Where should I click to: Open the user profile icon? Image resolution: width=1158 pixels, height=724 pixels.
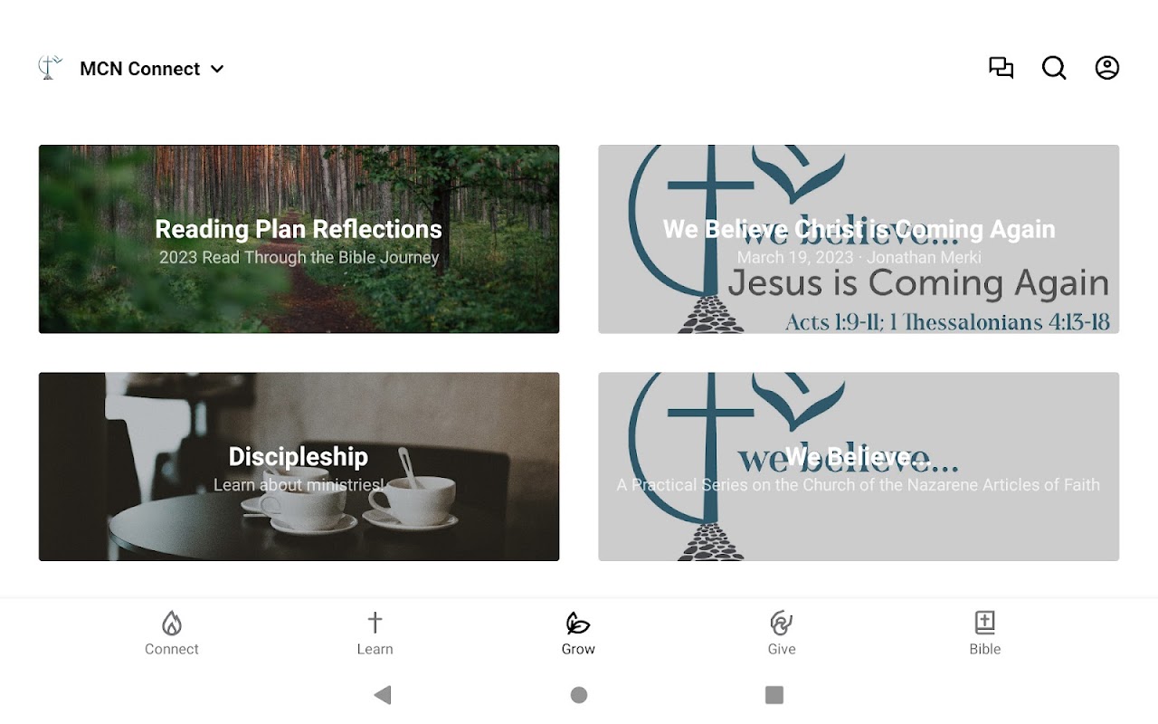pos(1107,68)
